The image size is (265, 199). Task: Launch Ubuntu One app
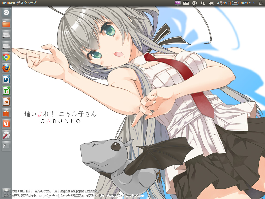pyautogui.click(x=6, y=124)
